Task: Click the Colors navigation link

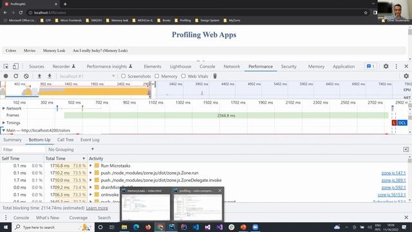Action: (x=11, y=50)
